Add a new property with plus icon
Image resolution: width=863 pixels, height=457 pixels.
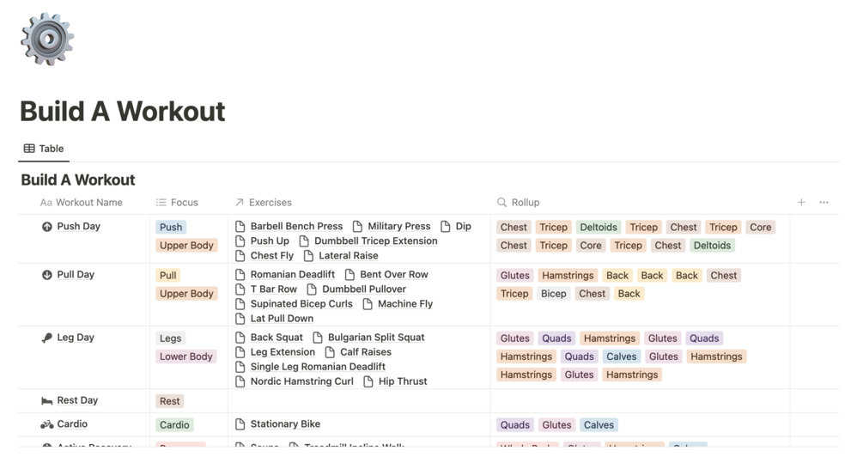[x=801, y=203]
